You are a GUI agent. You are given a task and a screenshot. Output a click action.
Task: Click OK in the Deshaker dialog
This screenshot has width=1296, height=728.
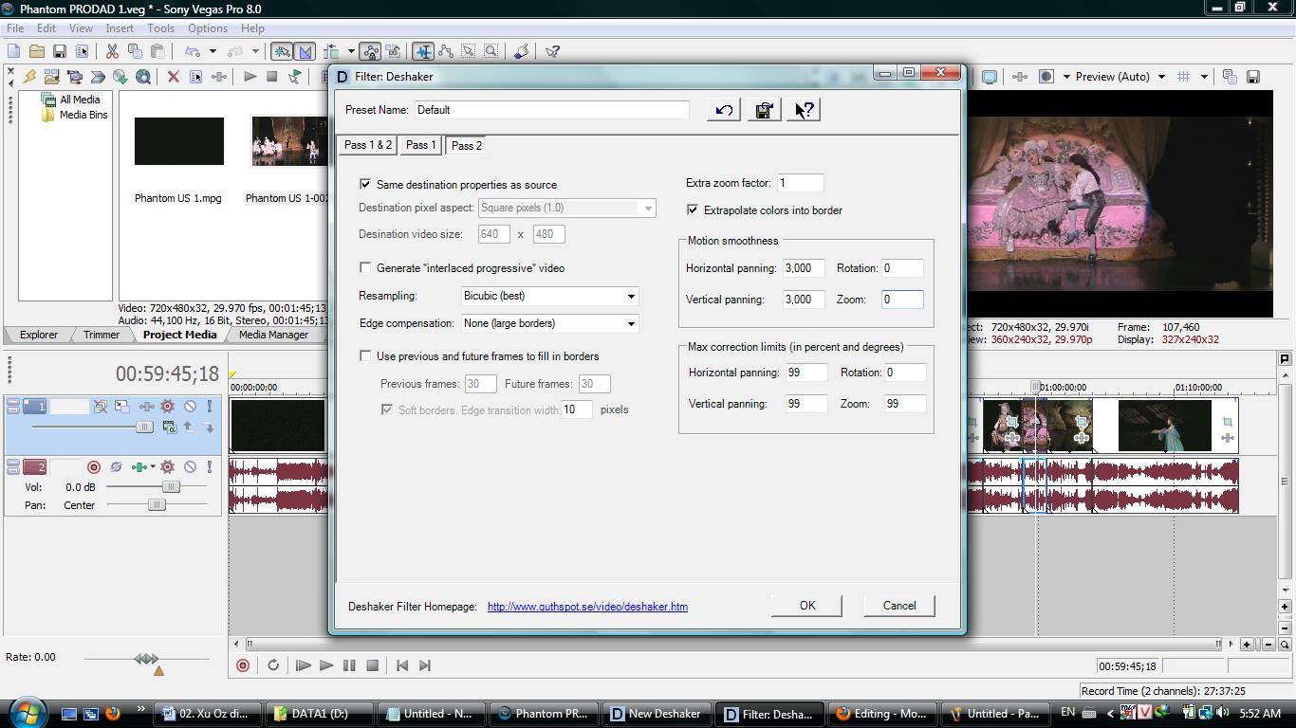806,606
